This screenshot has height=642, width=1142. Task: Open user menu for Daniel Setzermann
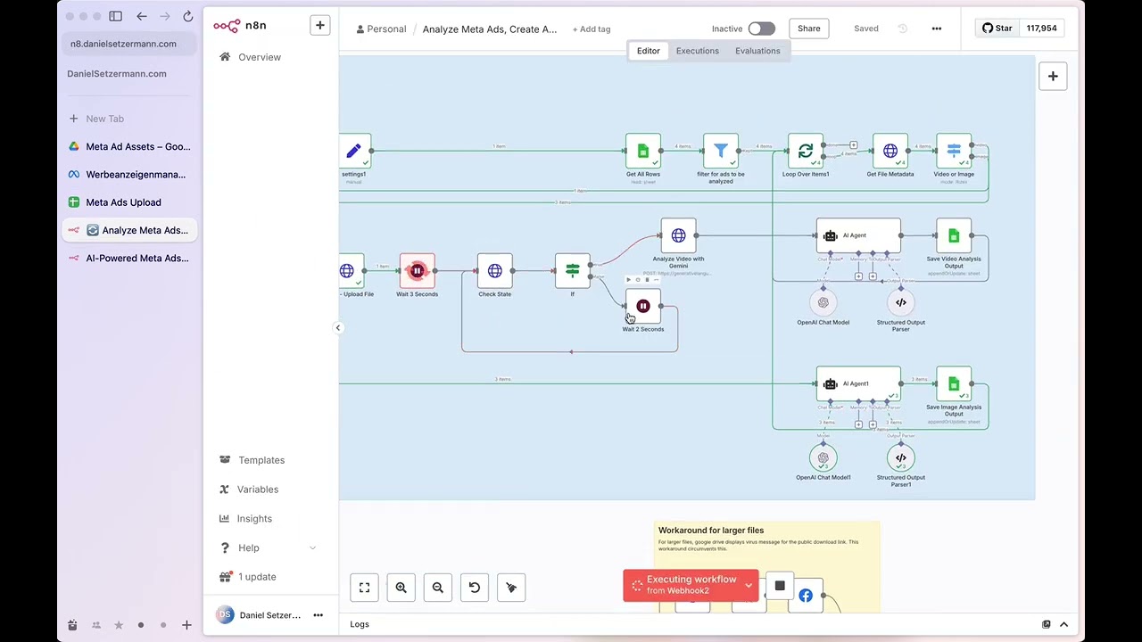click(x=318, y=615)
